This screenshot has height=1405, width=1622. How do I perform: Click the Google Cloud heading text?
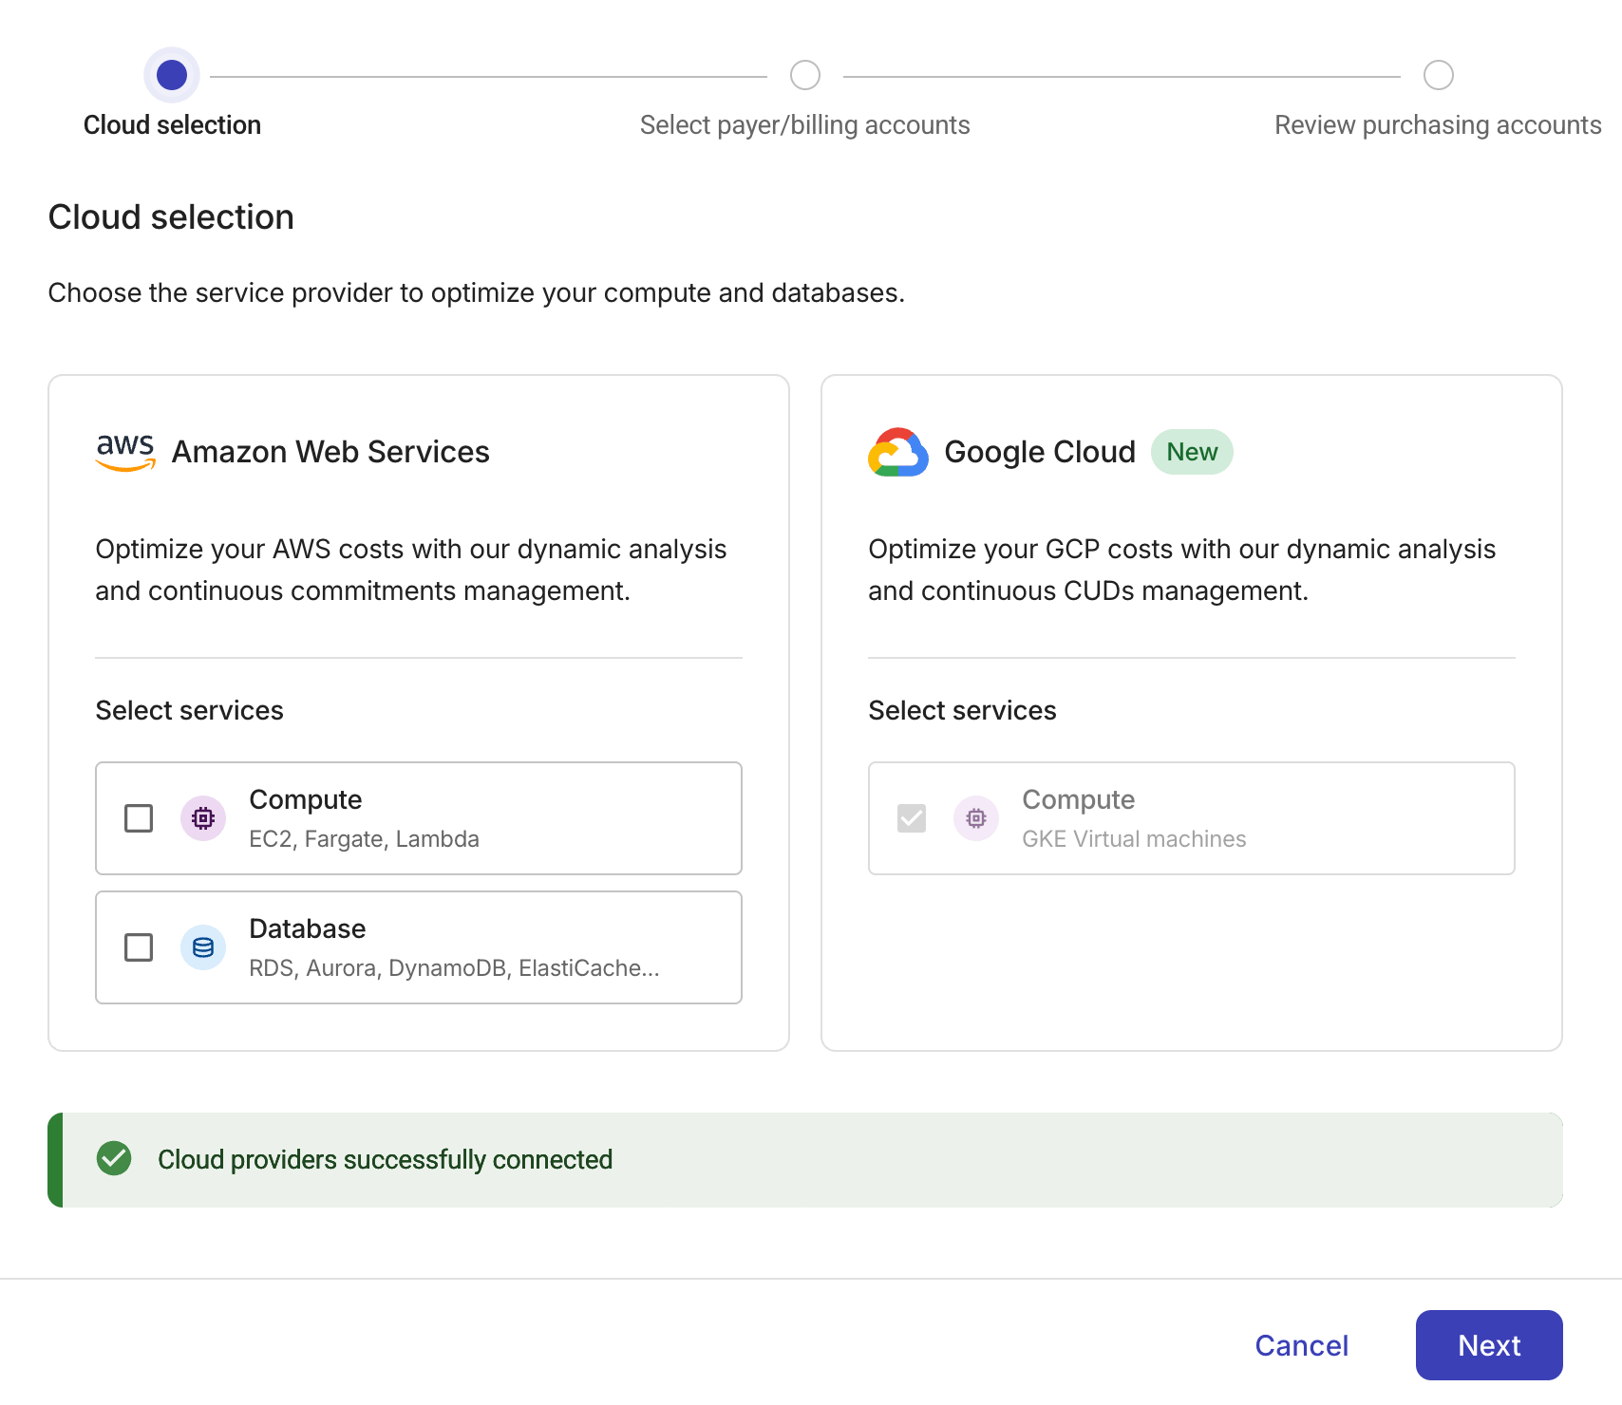[x=1040, y=452]
